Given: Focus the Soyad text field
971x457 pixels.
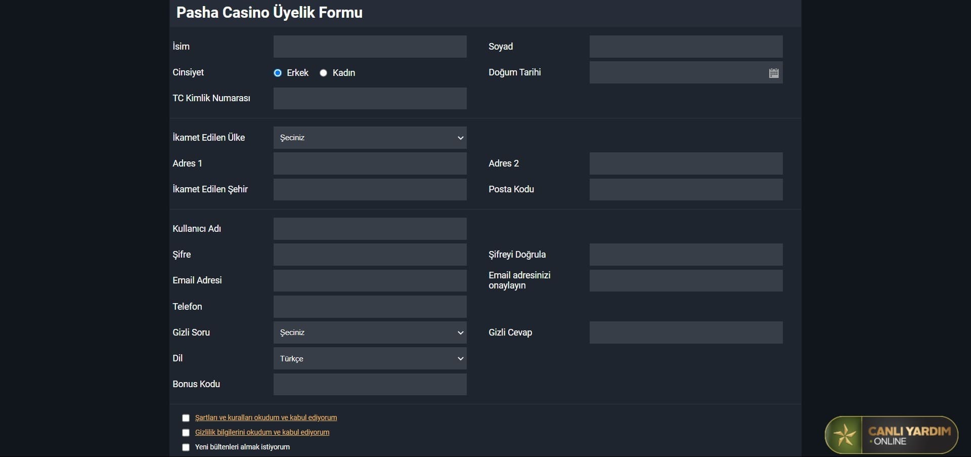Looking at the screenshot, I should [x=686, y=47].
